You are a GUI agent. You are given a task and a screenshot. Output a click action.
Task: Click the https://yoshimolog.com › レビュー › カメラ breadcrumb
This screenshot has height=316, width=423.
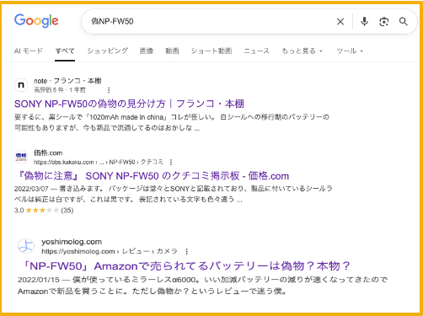110,251
